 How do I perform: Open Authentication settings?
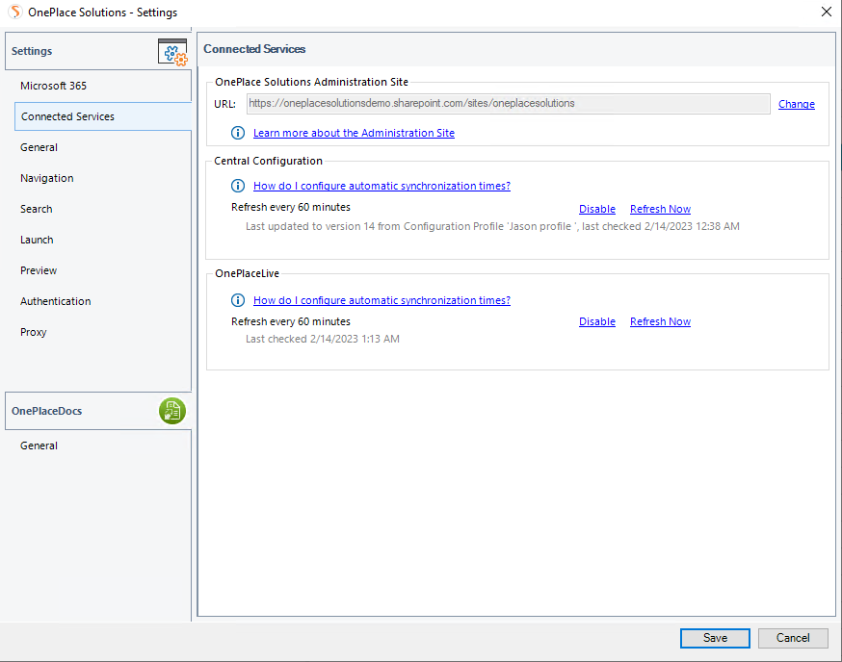pos(56,301)
